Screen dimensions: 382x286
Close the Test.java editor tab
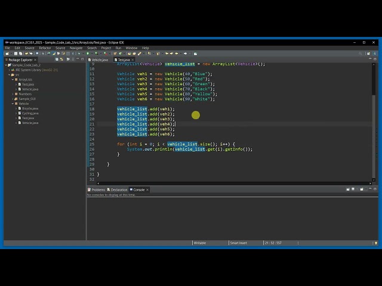[133, 60]
